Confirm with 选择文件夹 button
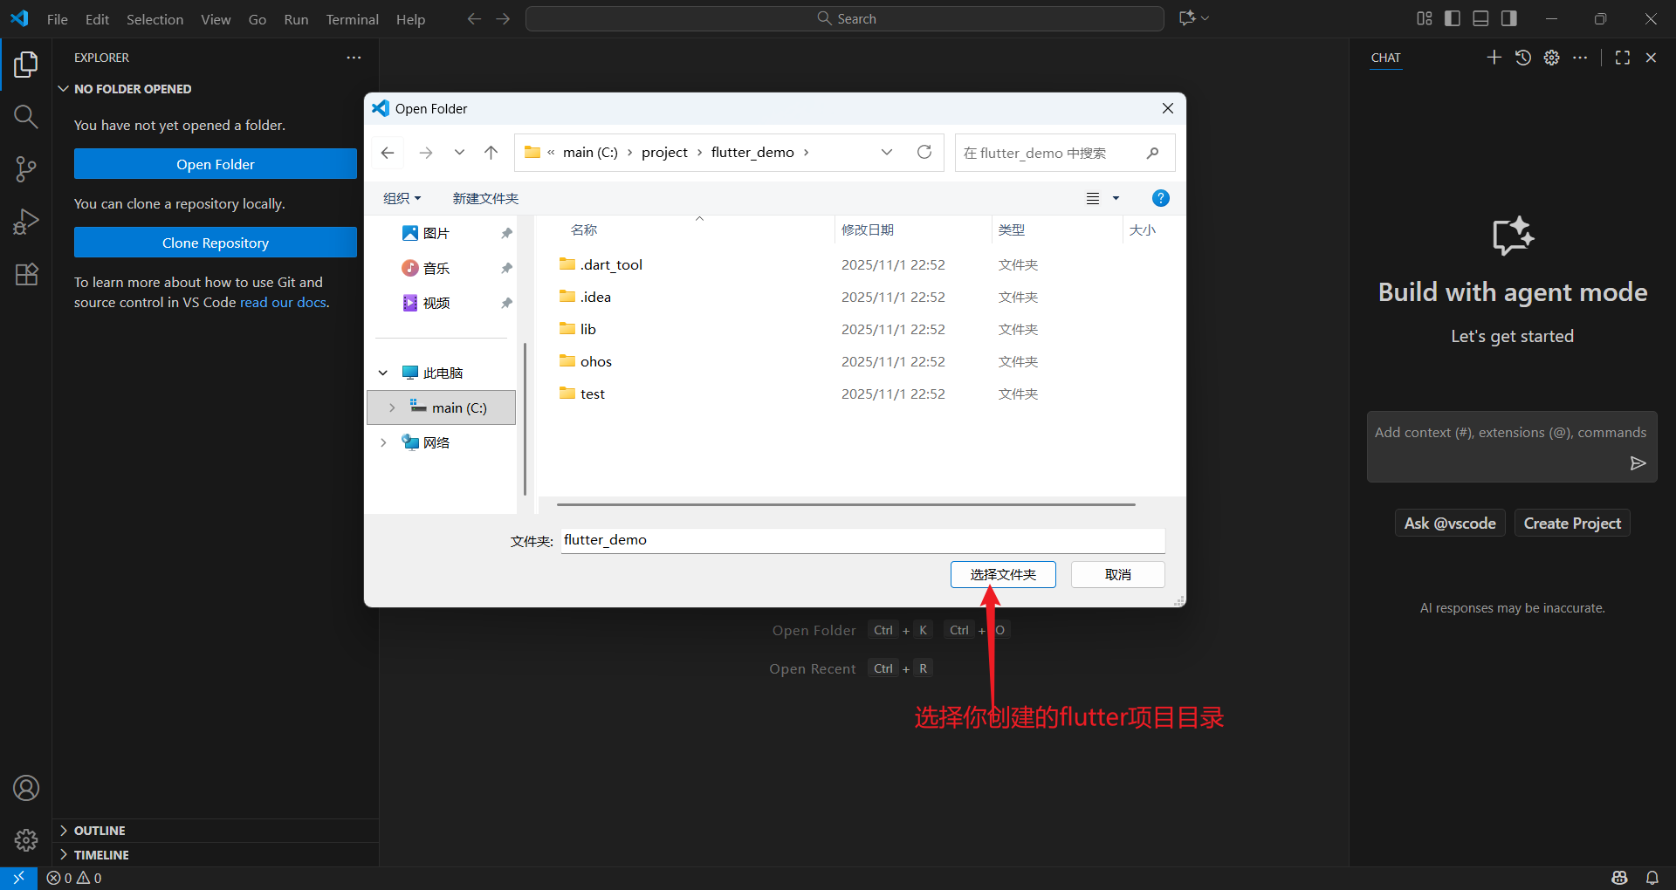Screen dimensions: 1676x890 pos(1003,574)
